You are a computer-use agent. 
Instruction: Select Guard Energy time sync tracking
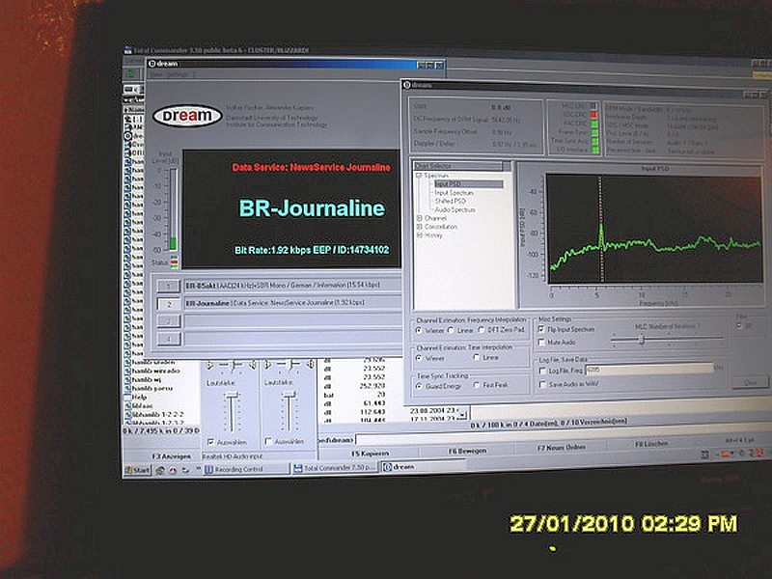[x=419, y=387]
